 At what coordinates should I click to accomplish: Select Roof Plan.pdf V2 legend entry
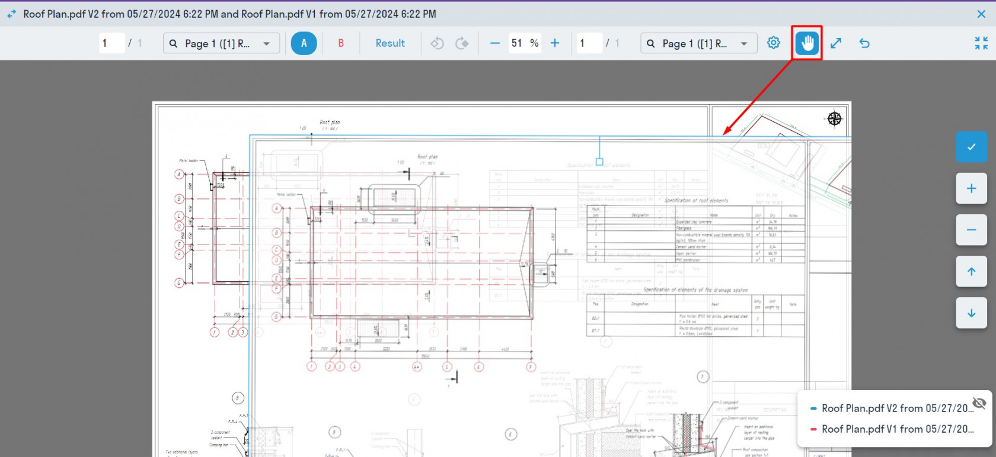tap(897, 408)
